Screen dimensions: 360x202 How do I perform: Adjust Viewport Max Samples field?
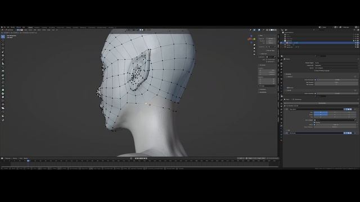(336, 82)
